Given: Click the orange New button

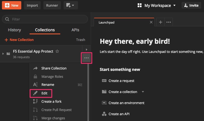Looking at the screenshot, I should point(12,5).
